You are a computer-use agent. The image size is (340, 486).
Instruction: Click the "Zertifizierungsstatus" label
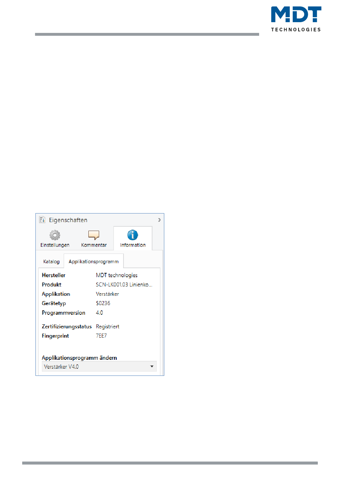coord(67,327)
